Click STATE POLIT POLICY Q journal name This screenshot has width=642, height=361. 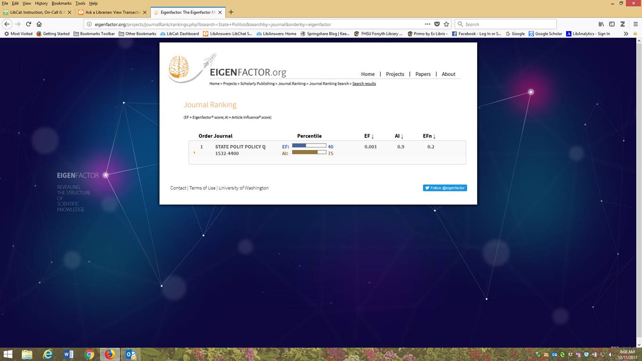click(240, 147)
